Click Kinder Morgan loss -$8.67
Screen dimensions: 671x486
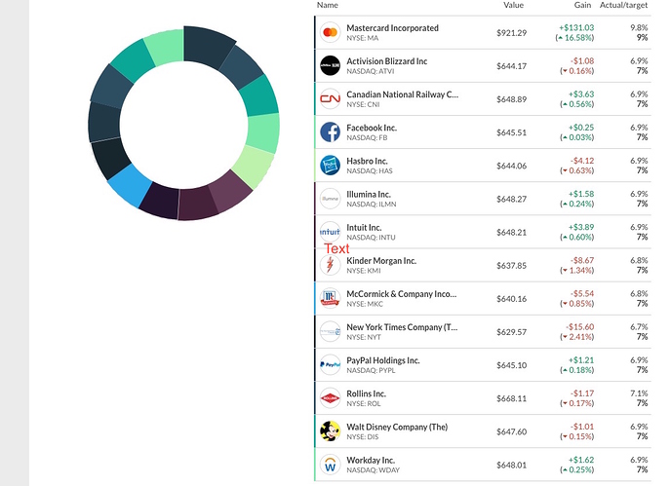(582, 260)
